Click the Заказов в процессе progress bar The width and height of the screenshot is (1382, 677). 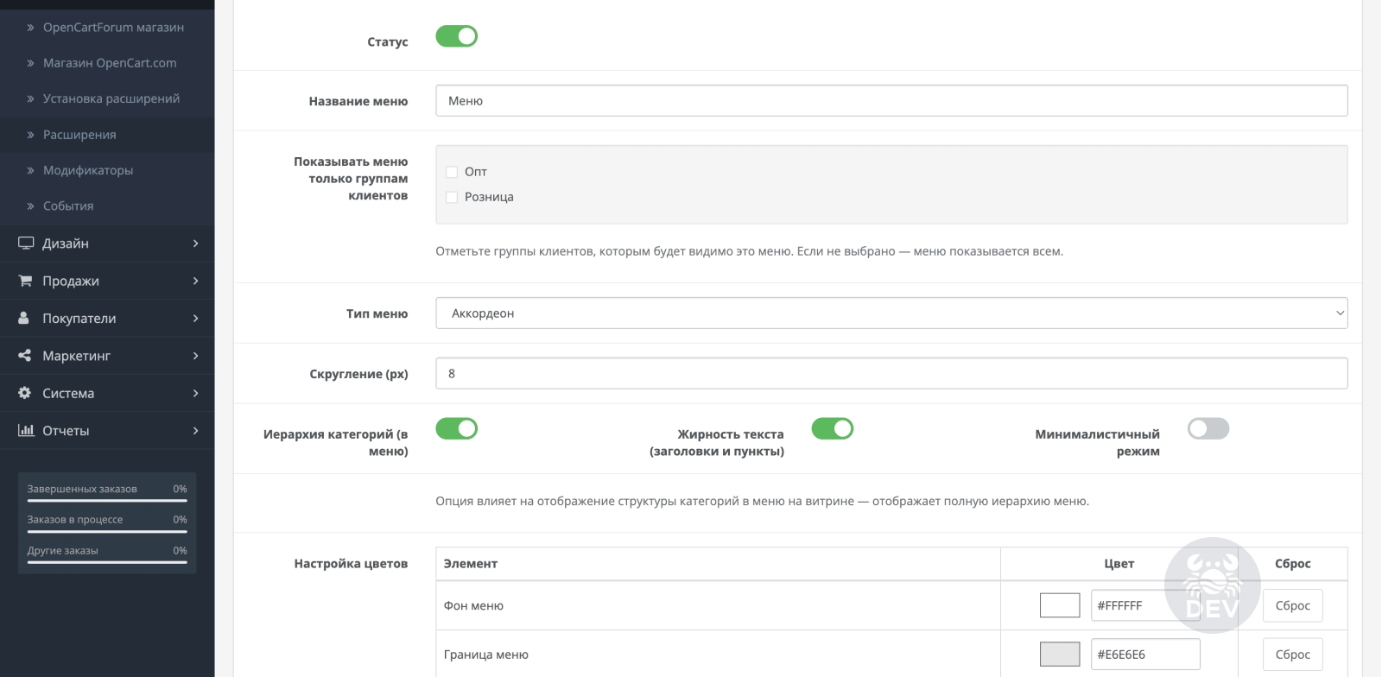click(x=107, y=531)
